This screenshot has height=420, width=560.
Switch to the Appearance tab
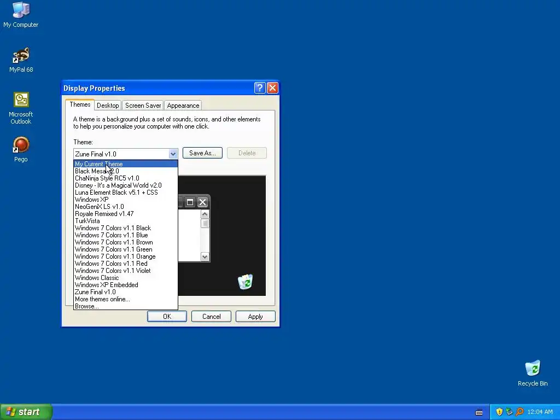point(183,106)
